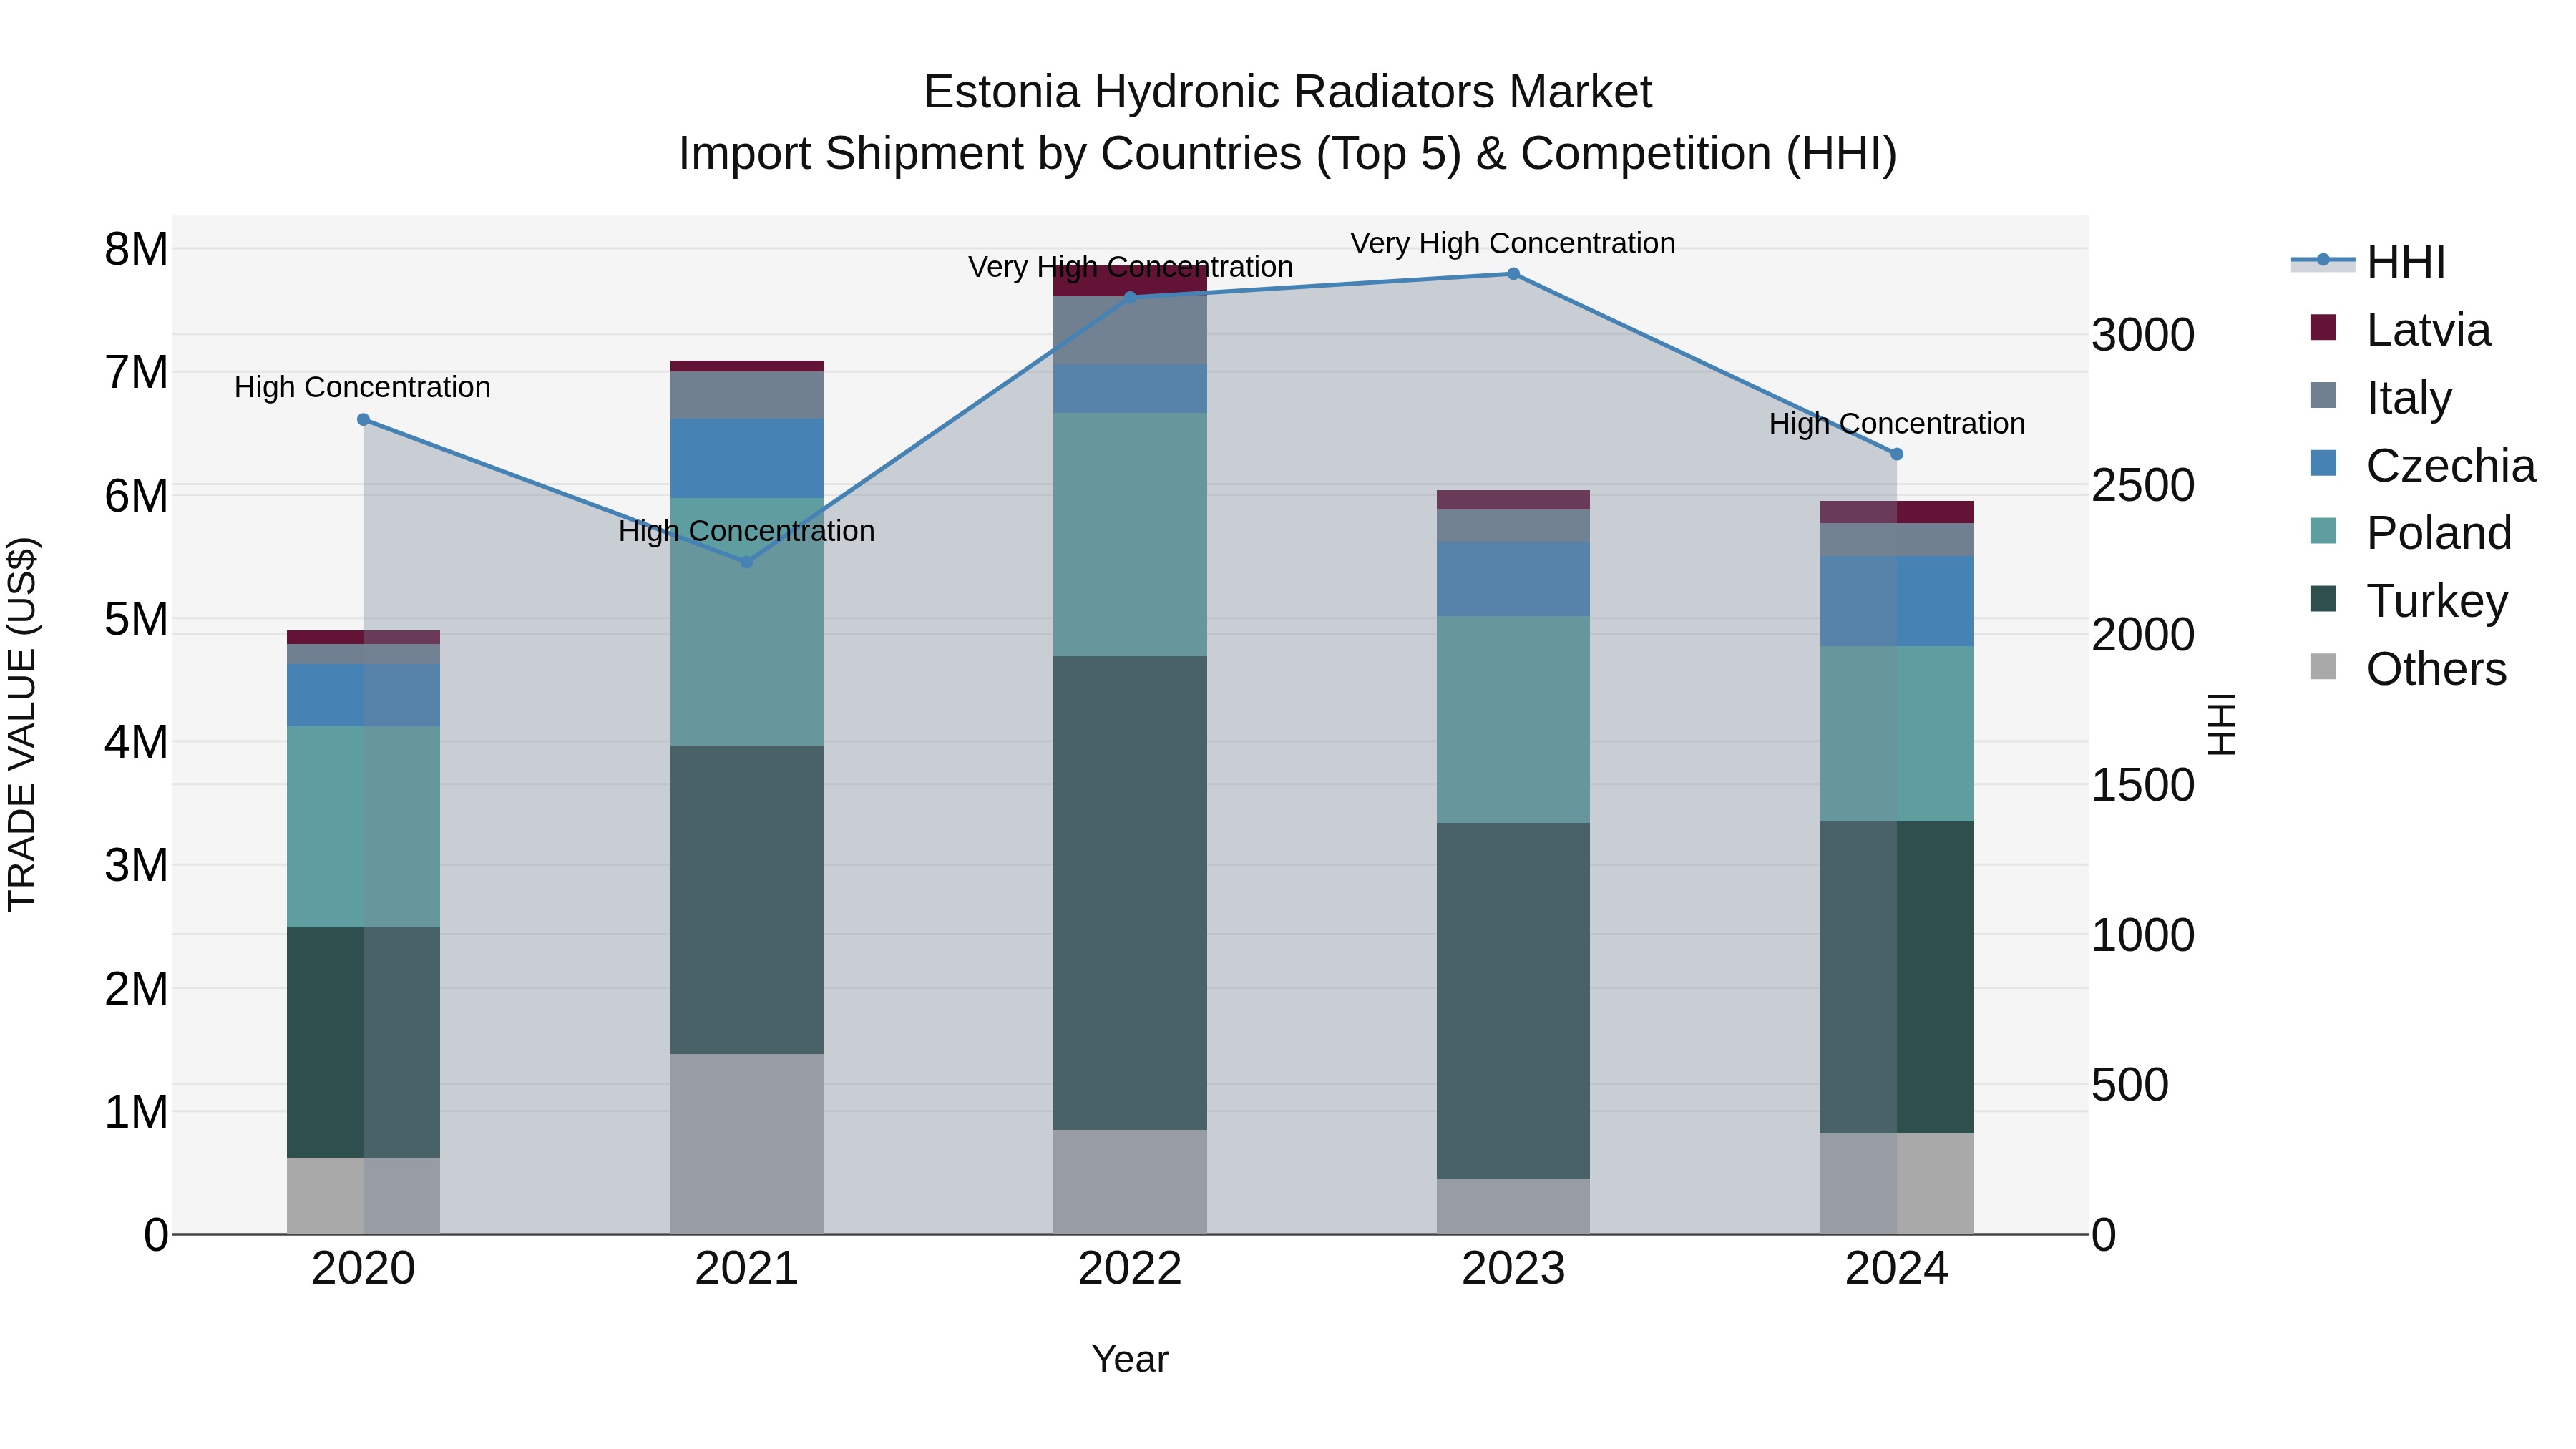Click the 5M tick on the left axis

coord(136,619)
